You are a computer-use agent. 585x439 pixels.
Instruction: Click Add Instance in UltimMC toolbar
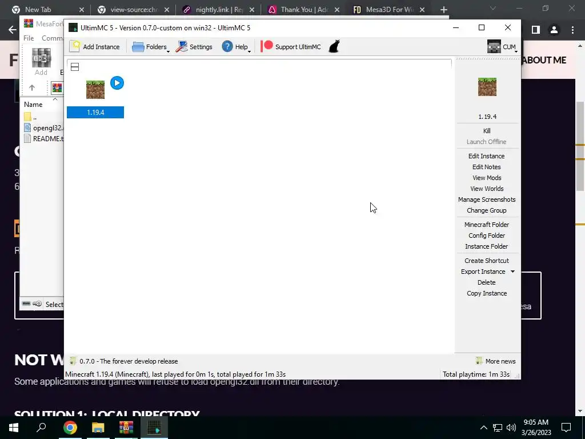click(x=95, y=47)
